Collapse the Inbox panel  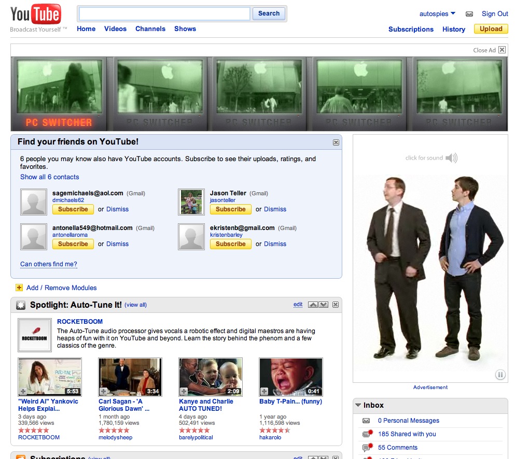(358, 405)
